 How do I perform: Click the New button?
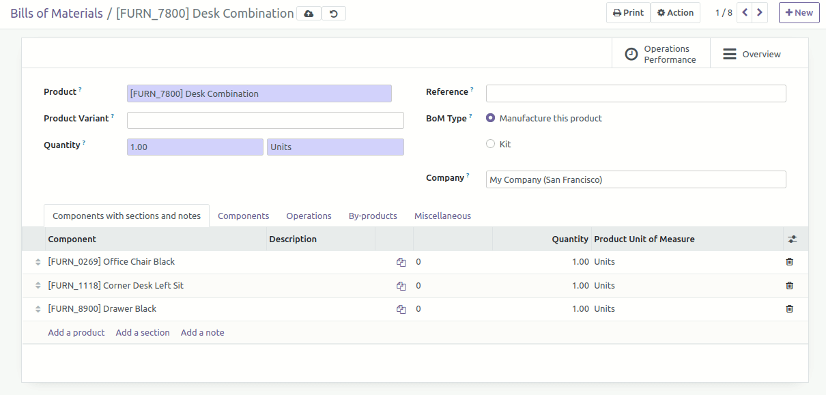click(x=799, y=12)
